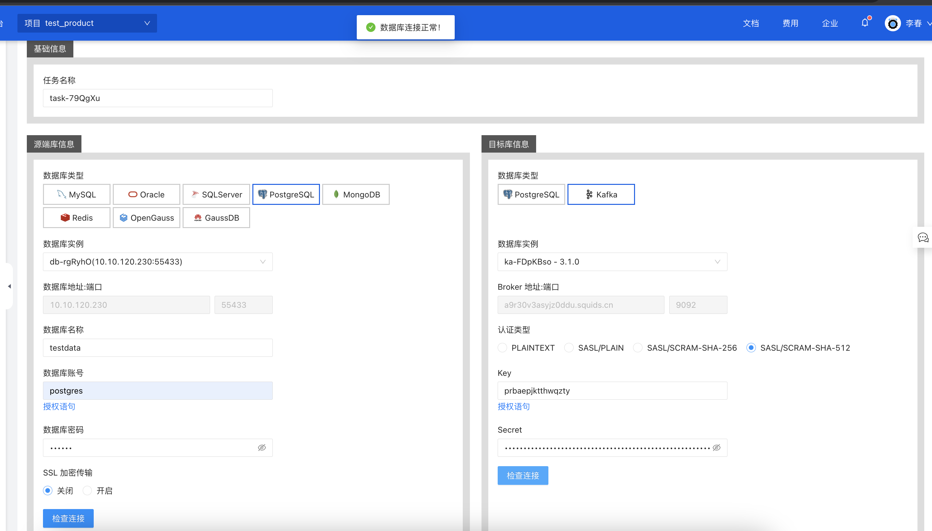
Task: Choose Oracle source database type
Action: 146,195
